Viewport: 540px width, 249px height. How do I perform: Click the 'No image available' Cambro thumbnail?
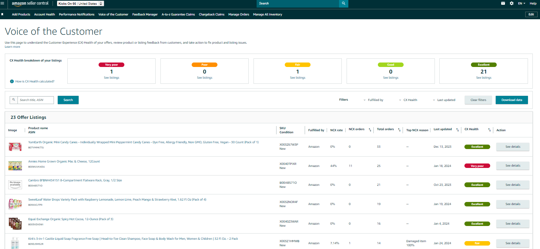point(15,185)
